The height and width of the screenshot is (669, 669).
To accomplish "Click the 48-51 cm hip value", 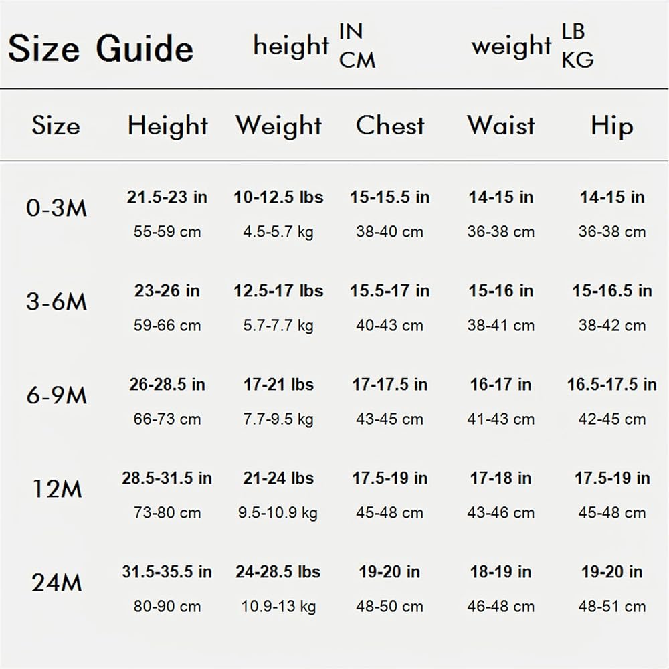I will pyautogui.click(x=612, y=606).
